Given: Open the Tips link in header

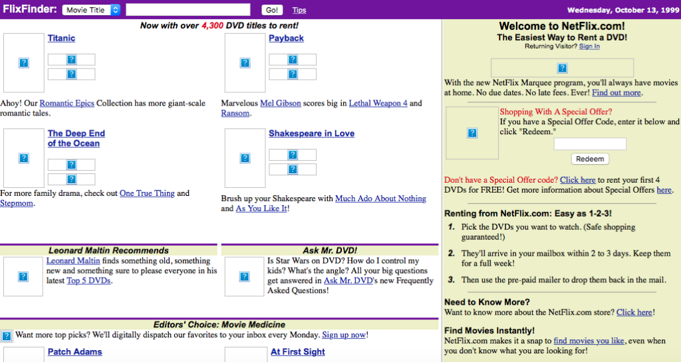Looking at the screenshot, I should pos(299,10).
